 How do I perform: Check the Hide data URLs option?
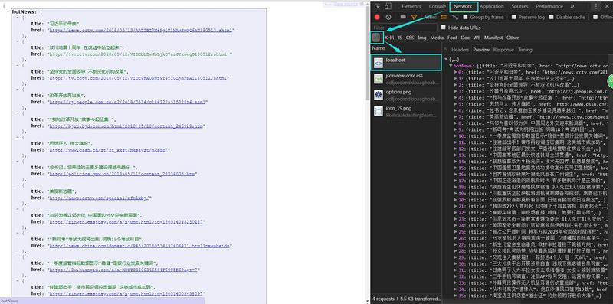[444, 28]
